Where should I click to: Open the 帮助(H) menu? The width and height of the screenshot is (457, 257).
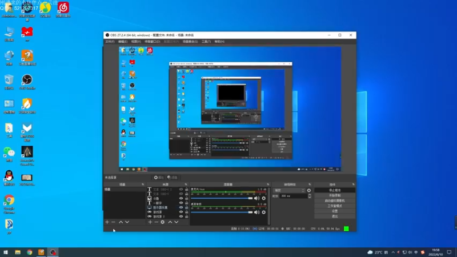(219, 42)
